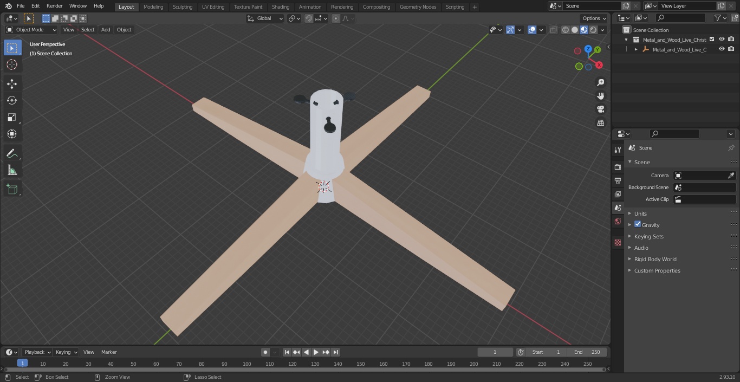Toggle auto keying record button
The image size is (740, 382).
[x=265, y=352]
